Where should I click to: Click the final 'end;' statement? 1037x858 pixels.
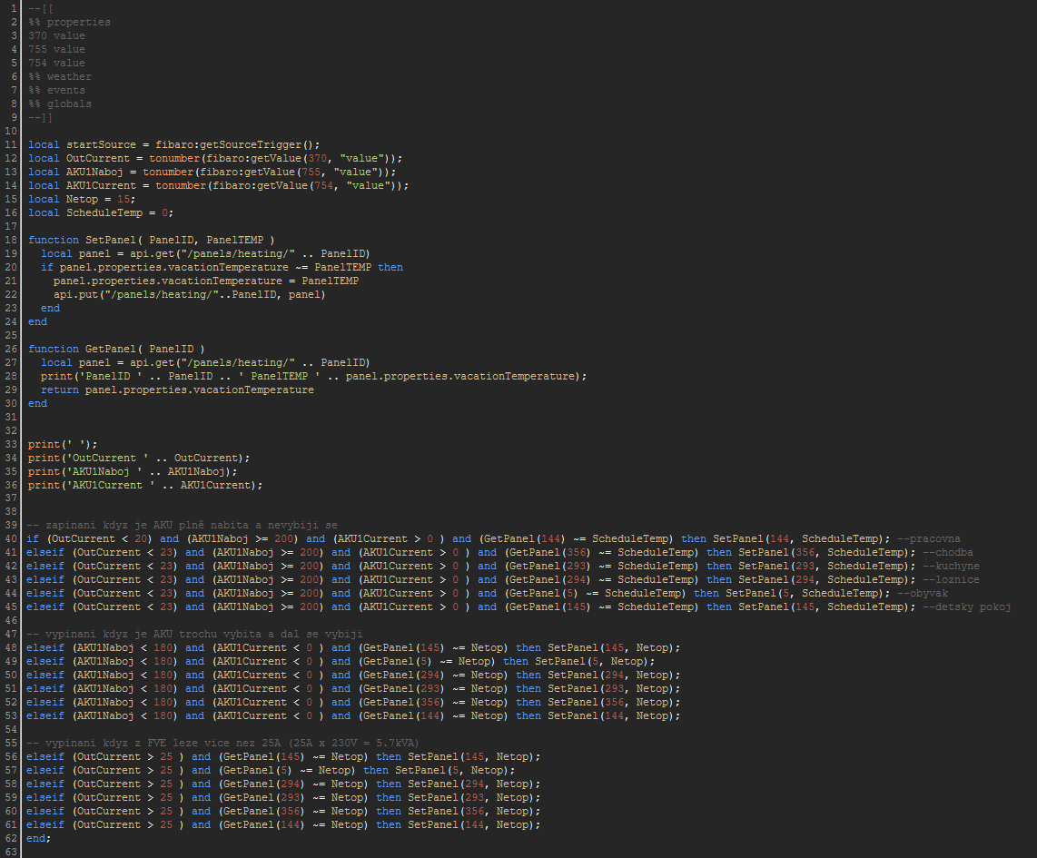click(x=40, y=838)
